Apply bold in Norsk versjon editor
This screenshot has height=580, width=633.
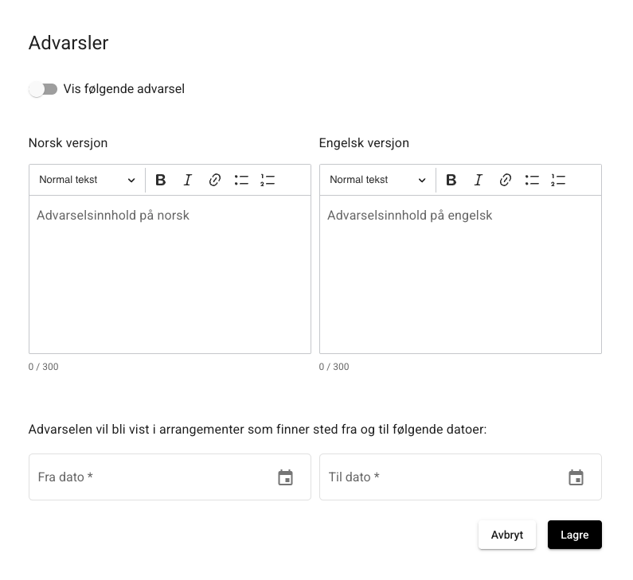(x=161, y=180)
